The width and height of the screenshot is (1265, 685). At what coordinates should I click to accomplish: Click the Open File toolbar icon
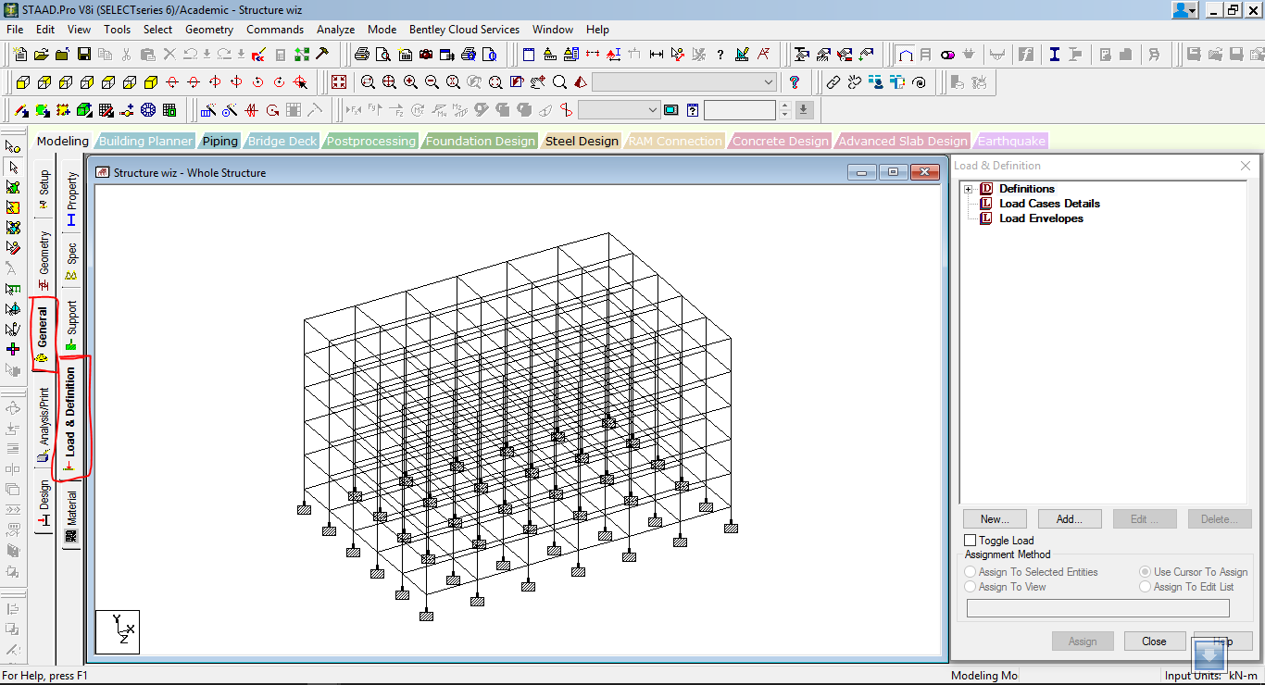(x=44, y=54)
